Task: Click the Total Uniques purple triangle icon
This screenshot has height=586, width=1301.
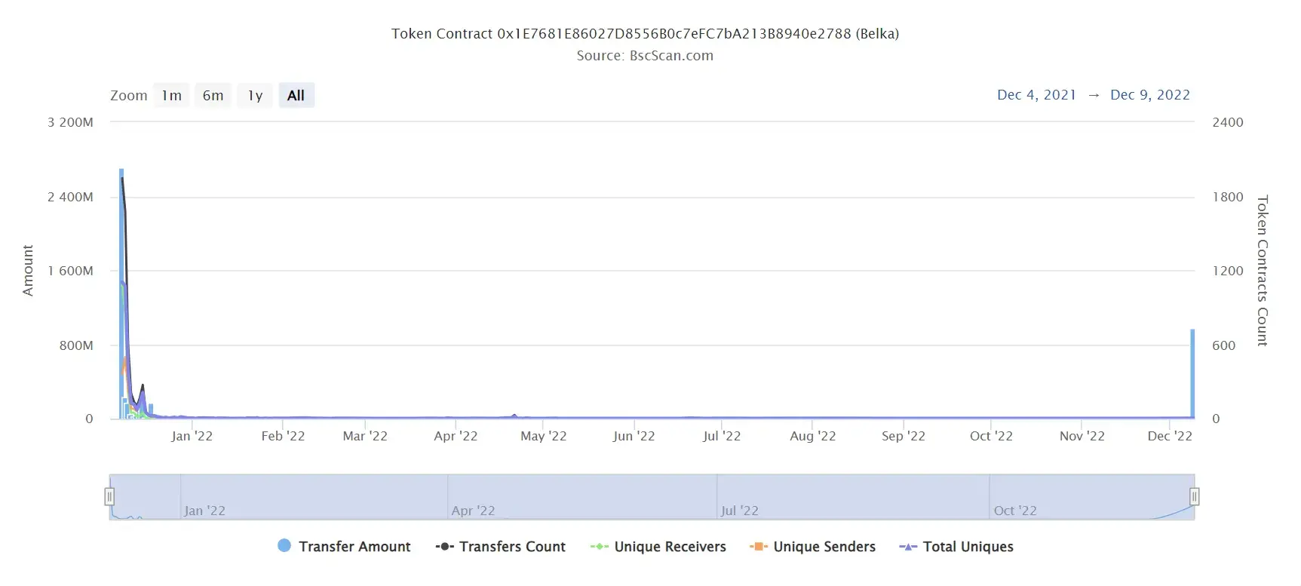Action: 908,547
